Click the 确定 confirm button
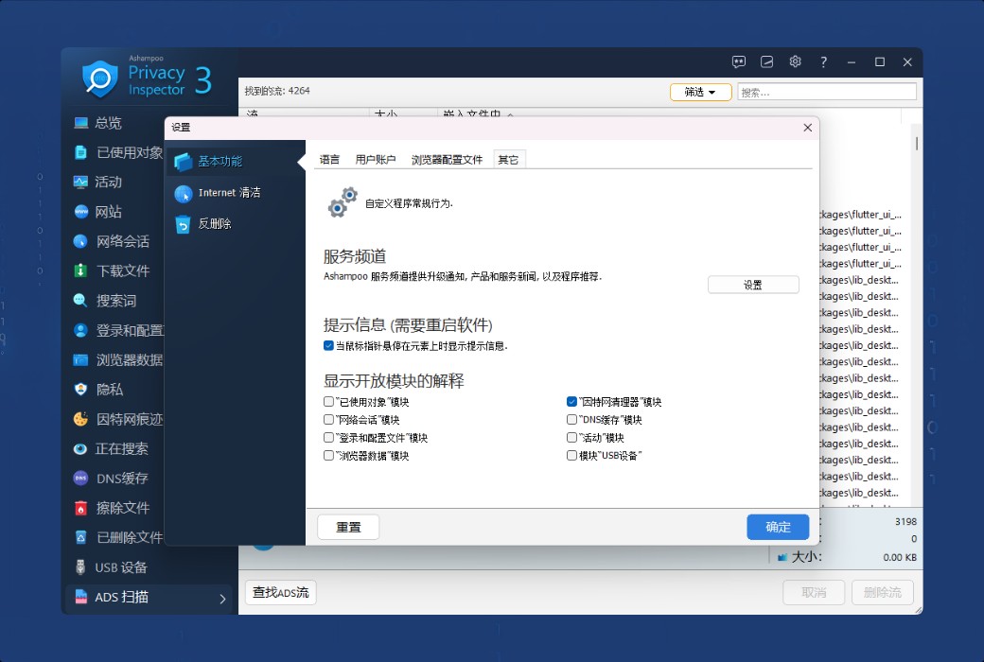Viewport: 984px width, 662px height. coord(778,528)
